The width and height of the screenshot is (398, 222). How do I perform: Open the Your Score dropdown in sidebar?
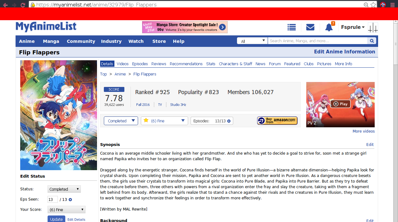tap(67, 210)
